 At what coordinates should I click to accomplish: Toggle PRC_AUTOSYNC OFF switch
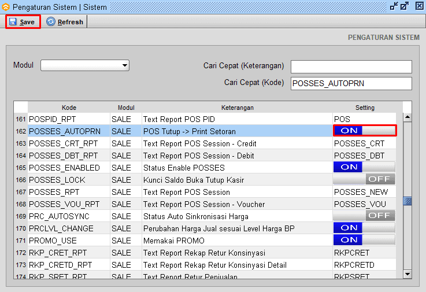tap(364, 216)
